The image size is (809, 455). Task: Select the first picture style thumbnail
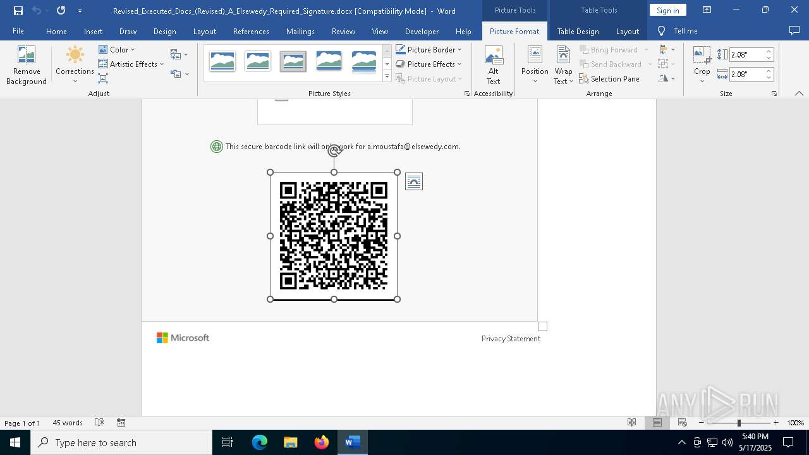[x=222, y=61]
